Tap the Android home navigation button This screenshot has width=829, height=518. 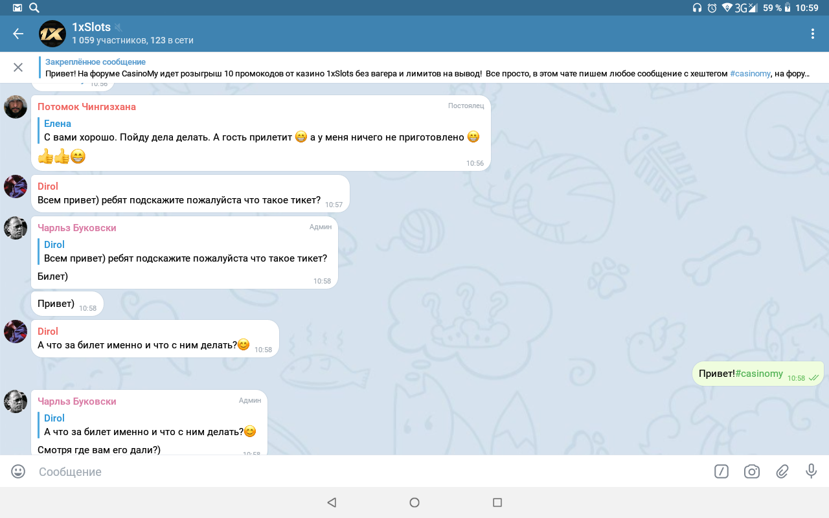pos(414,502)
